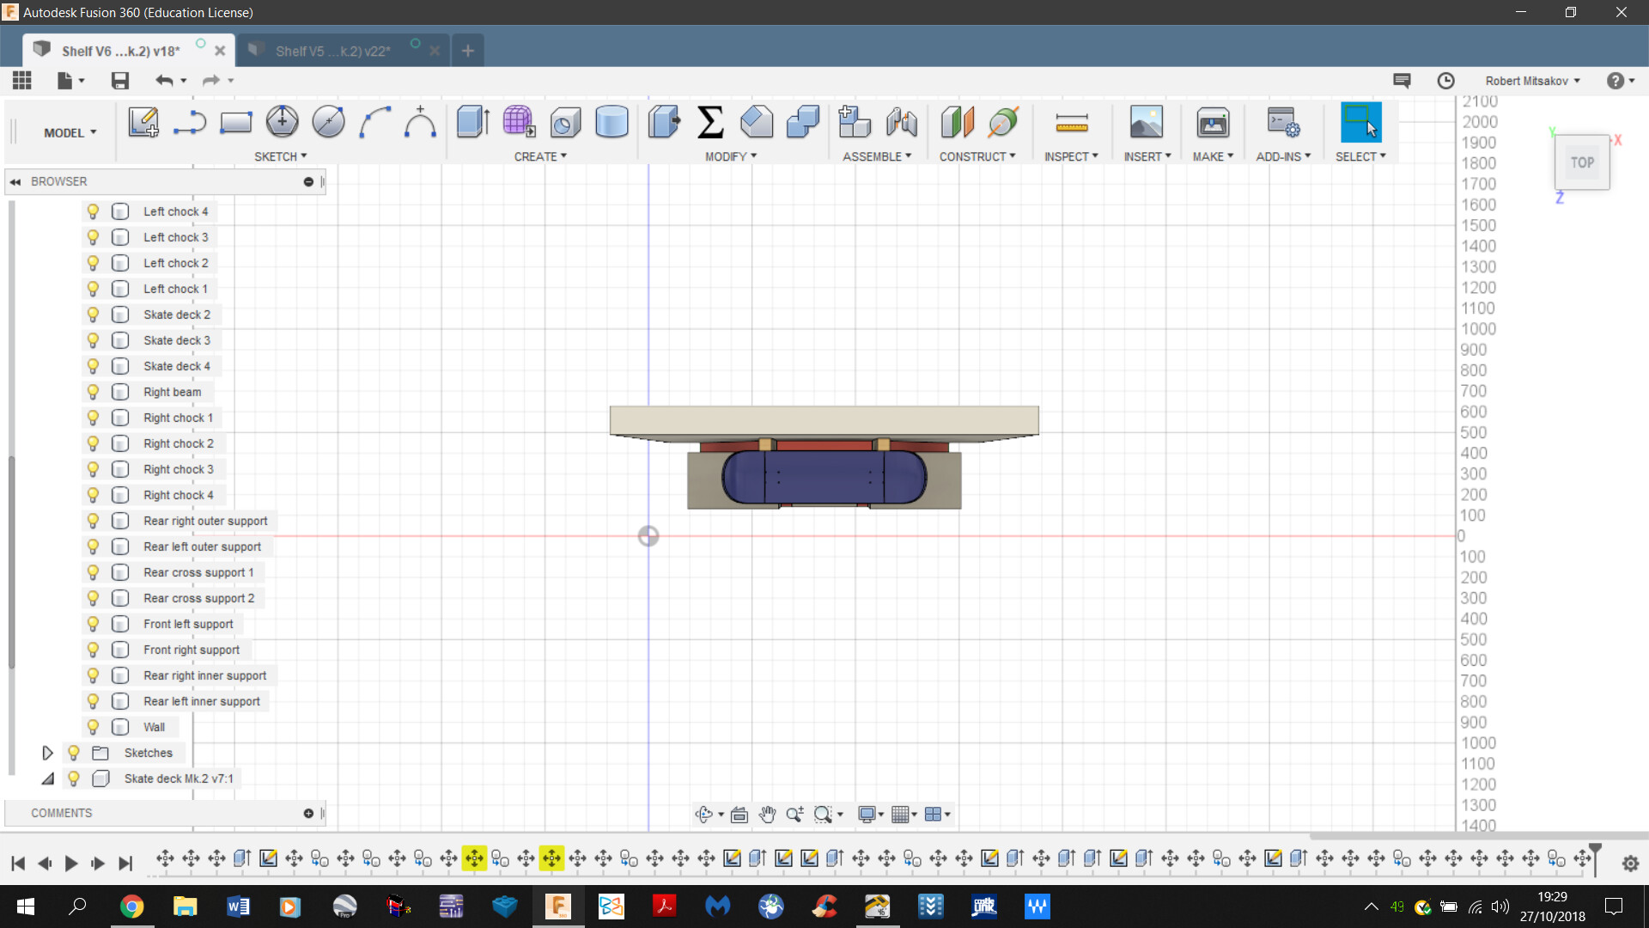
Task: Open the Job Status clock
Action: click(x=1446, y=80)
